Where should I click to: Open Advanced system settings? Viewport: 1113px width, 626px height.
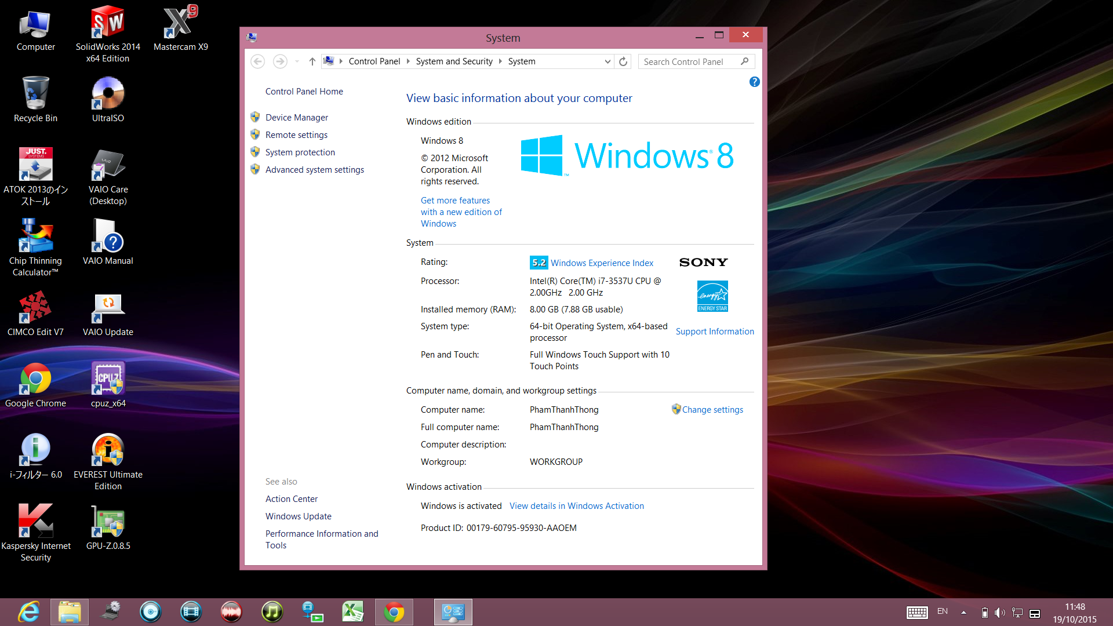[x=315, y=170]
